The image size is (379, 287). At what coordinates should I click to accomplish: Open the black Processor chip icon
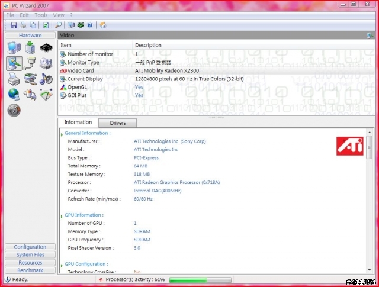tap(46, 48)
